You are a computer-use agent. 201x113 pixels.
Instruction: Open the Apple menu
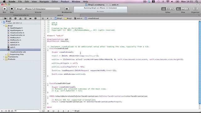tap(4, 2)
